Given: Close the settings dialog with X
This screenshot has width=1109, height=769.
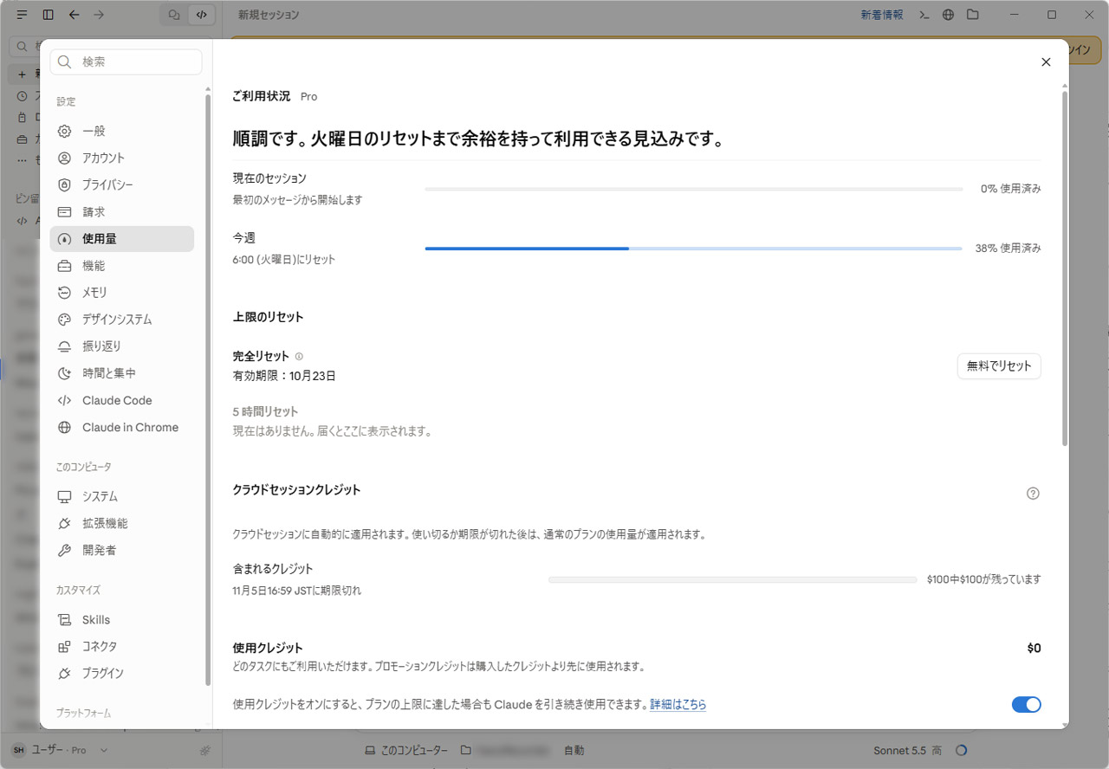Looking at the screenshot, I should click(x=1046, y=62).
